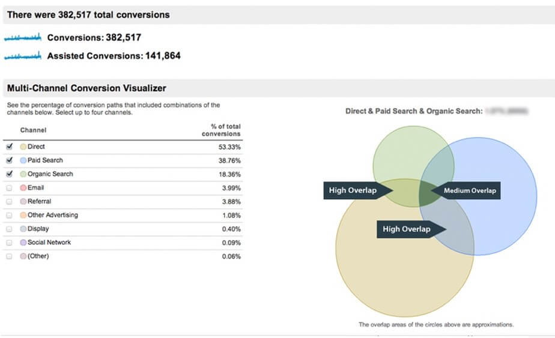
Task: Tick the Other Advertising checkbox
Action: (x=9, y=215)
